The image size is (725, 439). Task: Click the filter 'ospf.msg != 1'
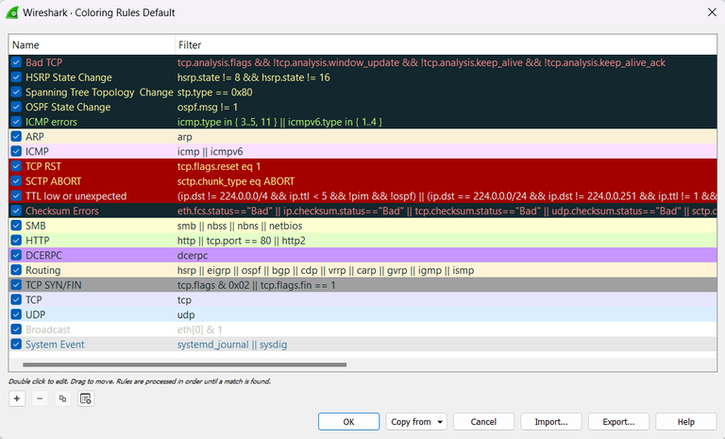point(208,107)
